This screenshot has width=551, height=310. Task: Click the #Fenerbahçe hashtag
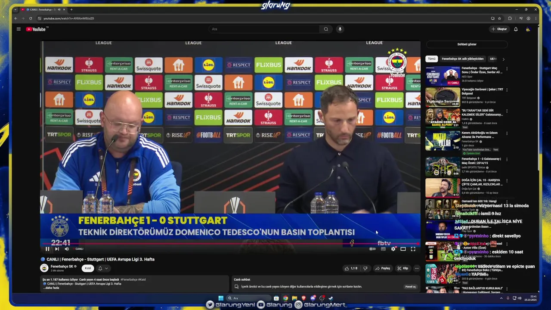coord(129,280)
